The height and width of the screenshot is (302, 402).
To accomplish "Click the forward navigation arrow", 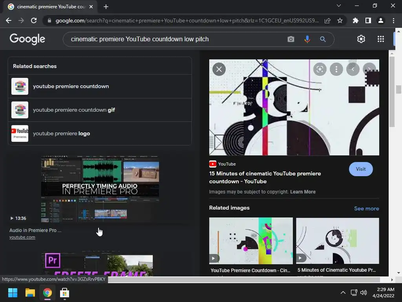I will coord(21,20).
